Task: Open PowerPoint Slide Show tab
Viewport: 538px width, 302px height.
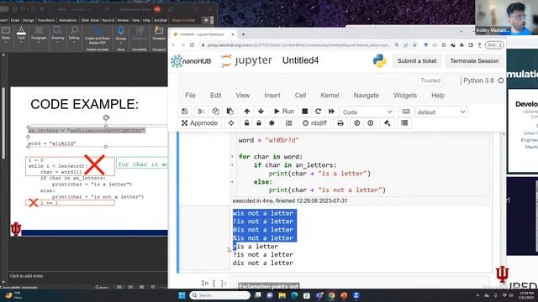Action: 90,20
